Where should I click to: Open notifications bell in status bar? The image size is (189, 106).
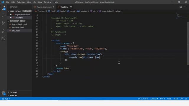186,99
